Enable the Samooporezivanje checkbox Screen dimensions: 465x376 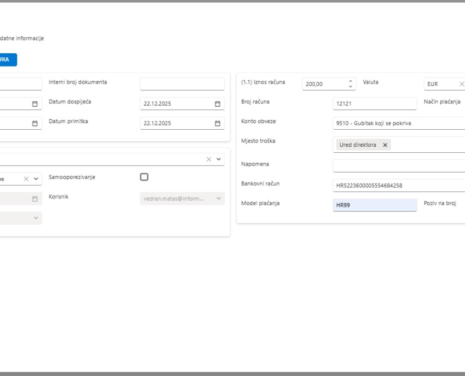tap(144, 177)
